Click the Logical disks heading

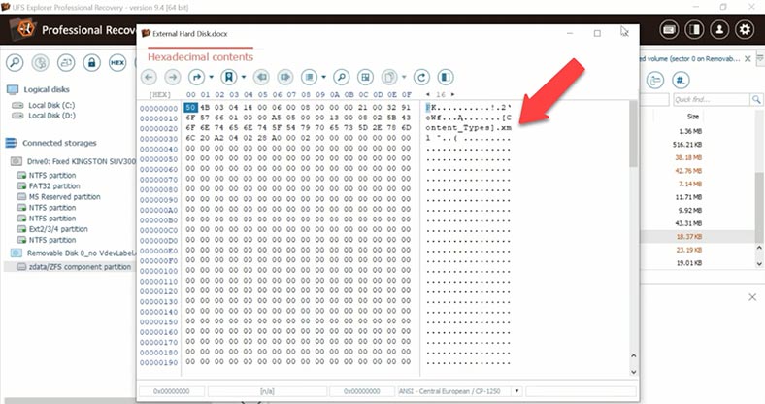click(47, 89)
